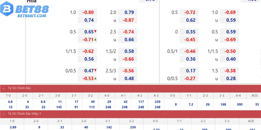This screenshot has width=261, height=130.
Task: Click the 0.56 odds cell
Action: tap(87, 59)
